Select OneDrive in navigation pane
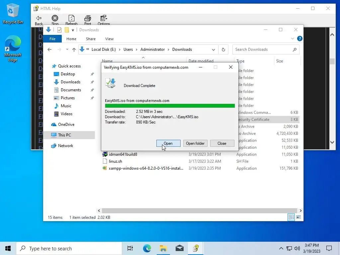This screenshot has height=255, width=340. (x=66, y=125)
